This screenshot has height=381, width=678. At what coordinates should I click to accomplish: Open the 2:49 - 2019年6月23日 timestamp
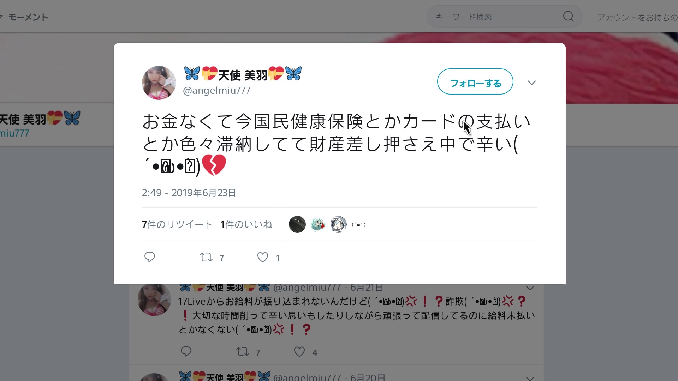point(189,193)
